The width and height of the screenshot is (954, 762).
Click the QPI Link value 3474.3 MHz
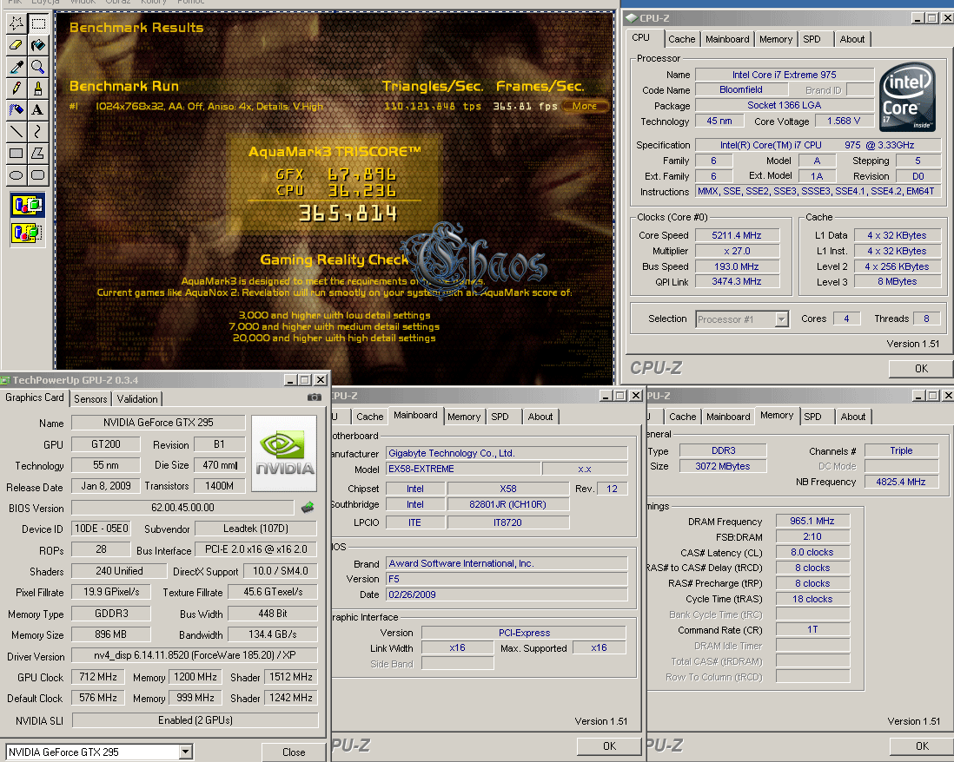(x=737, y=281)
